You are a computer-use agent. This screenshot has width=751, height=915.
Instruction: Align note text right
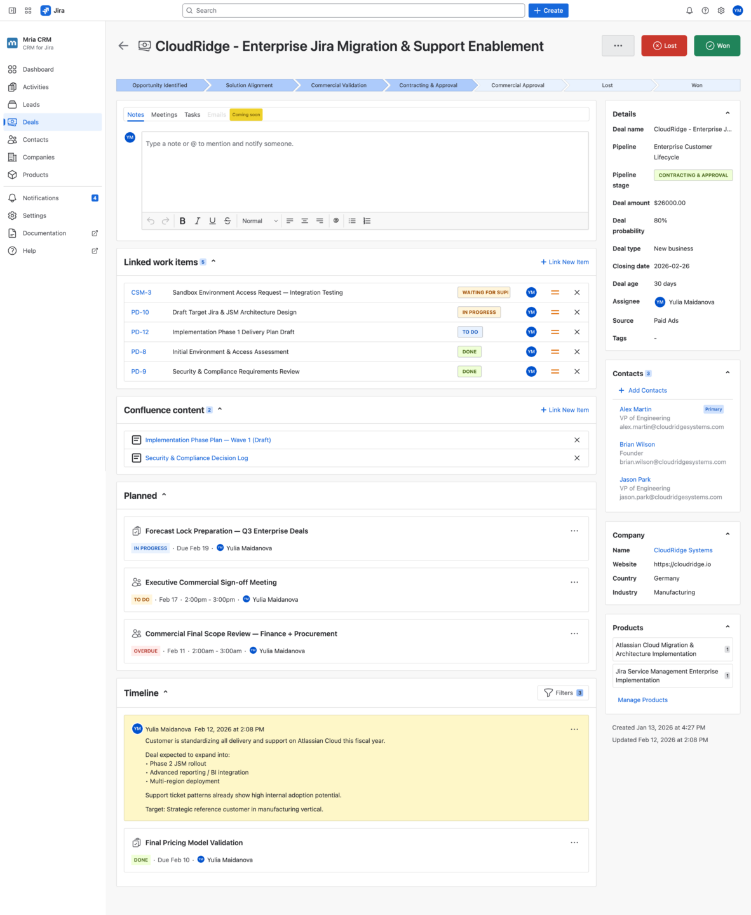(x=320, y=221)
